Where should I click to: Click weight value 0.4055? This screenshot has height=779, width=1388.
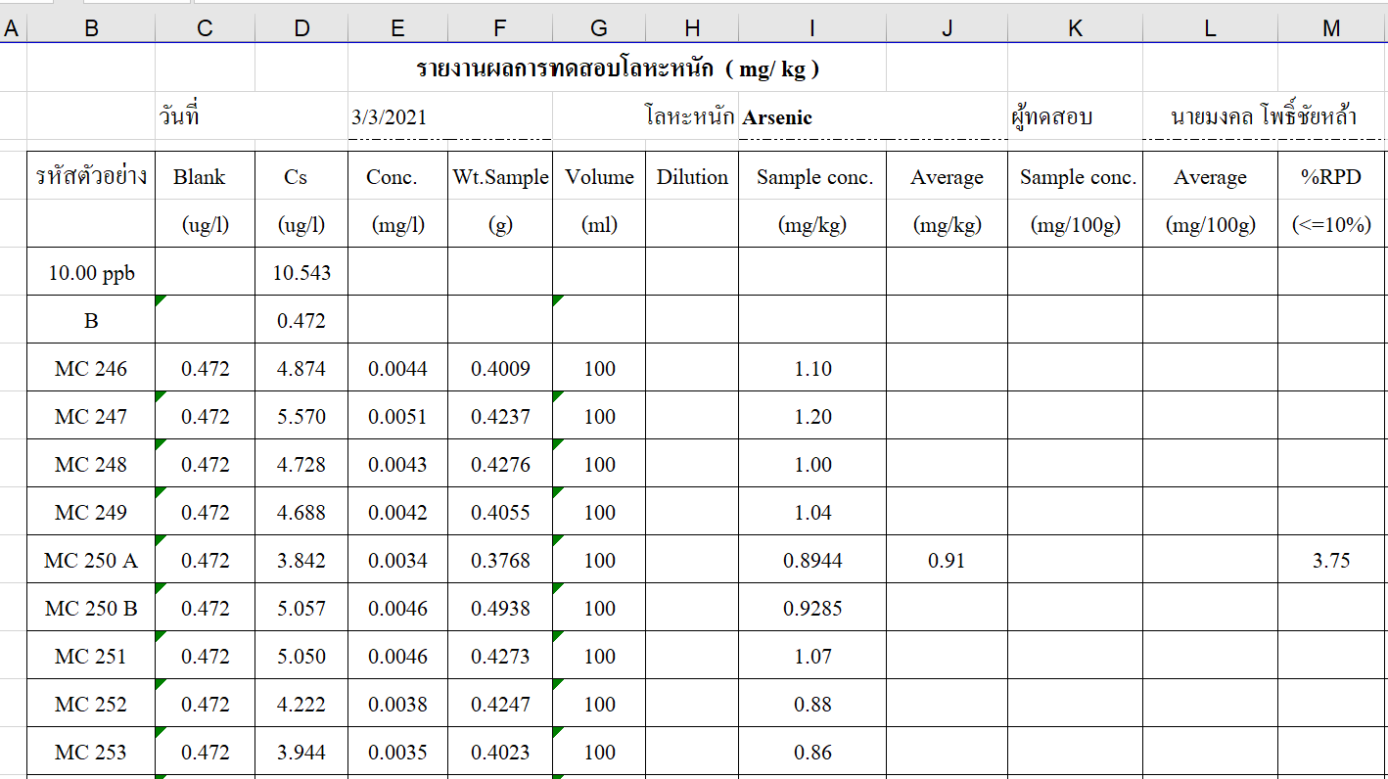coord(500,512)
